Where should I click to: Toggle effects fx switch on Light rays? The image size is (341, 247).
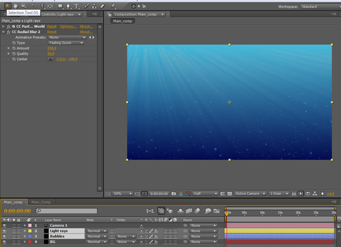[156, 231]
